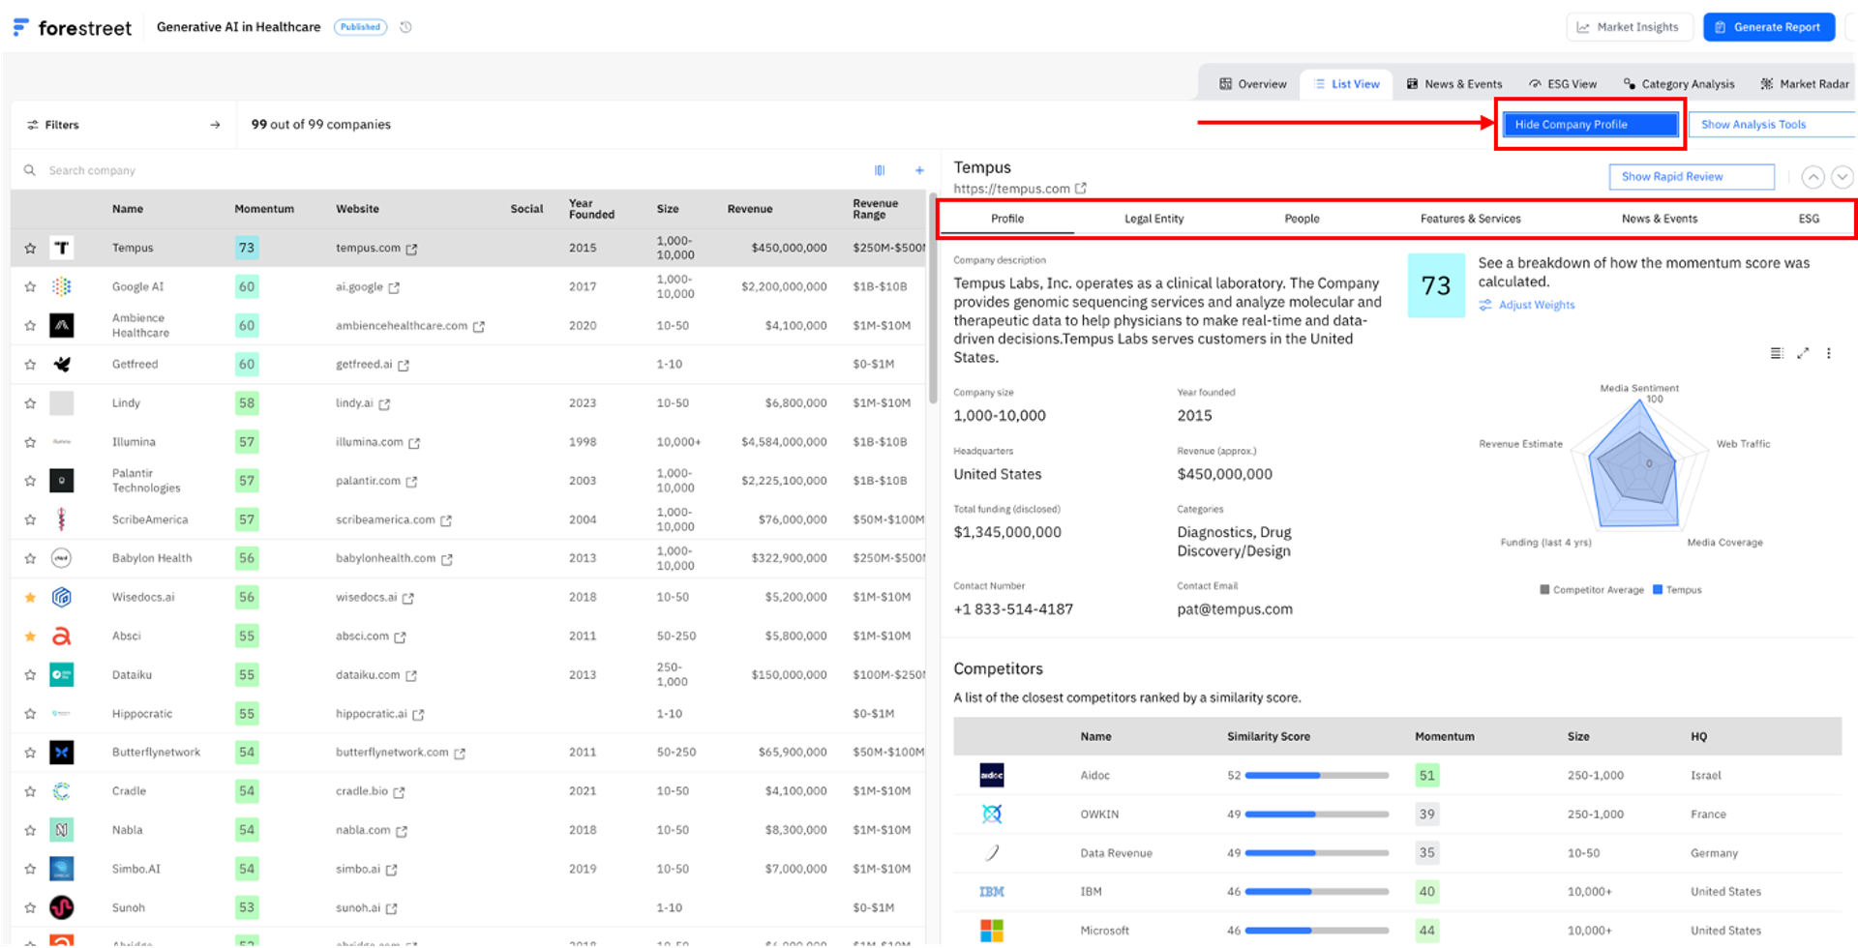Sort table by Momentum column header
The width and height of the screenshot is (1858, 948).
(264, 209)
